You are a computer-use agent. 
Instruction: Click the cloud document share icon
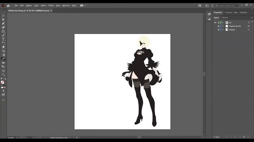click(x=200, y=6)
